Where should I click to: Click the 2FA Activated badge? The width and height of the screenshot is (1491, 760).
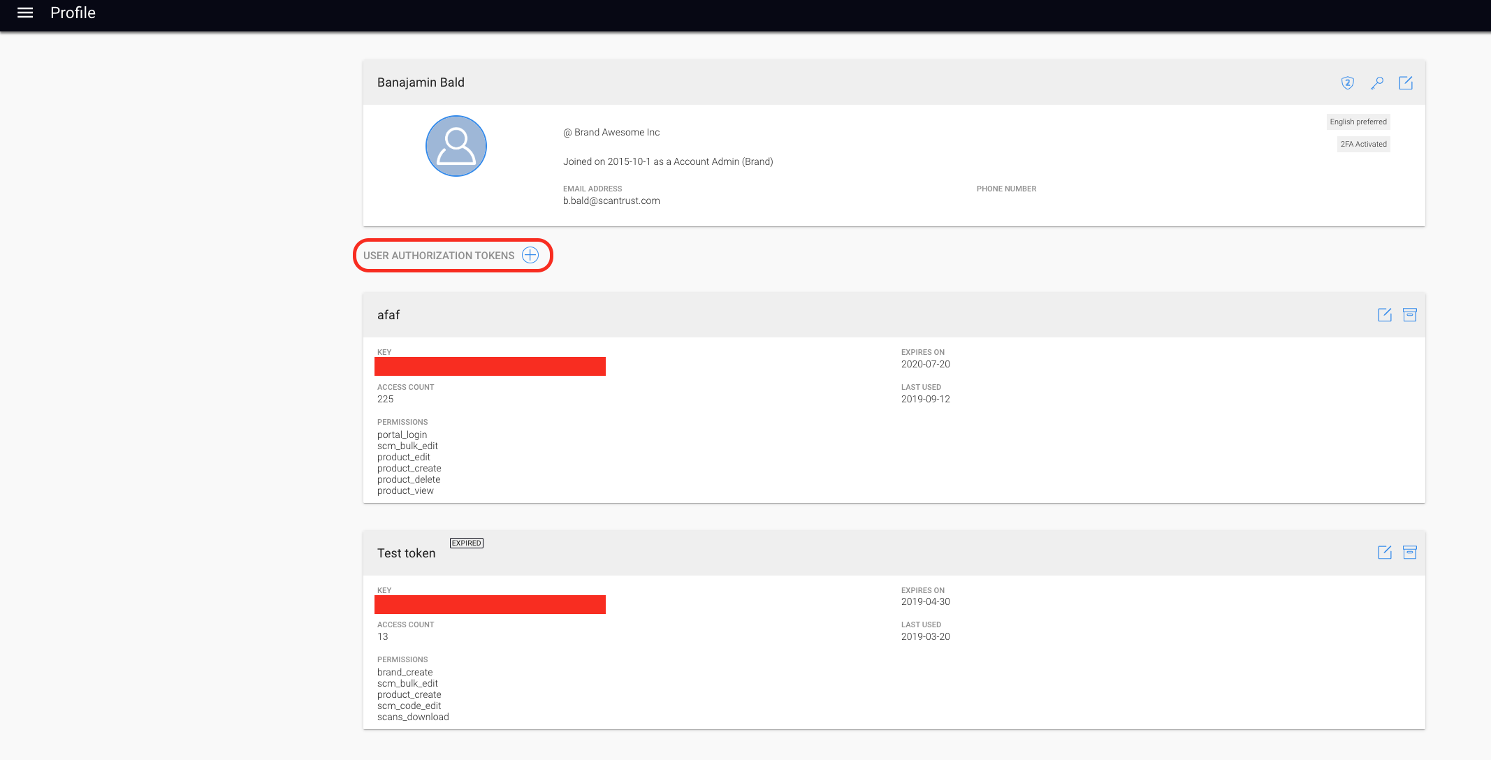pos(1363,144)
